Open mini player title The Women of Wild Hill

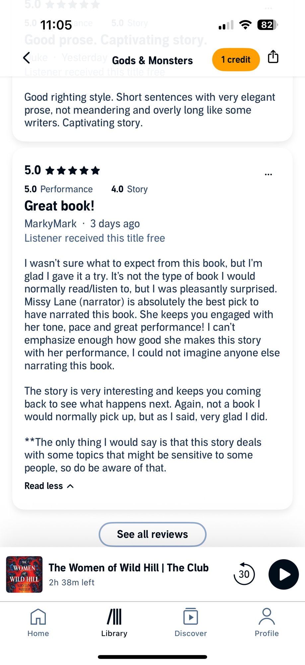[129, 568]
